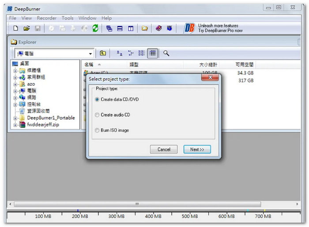The image size is (309, 227).
Task: Switch Explorer to large icons view
Action: pos(120,53)
